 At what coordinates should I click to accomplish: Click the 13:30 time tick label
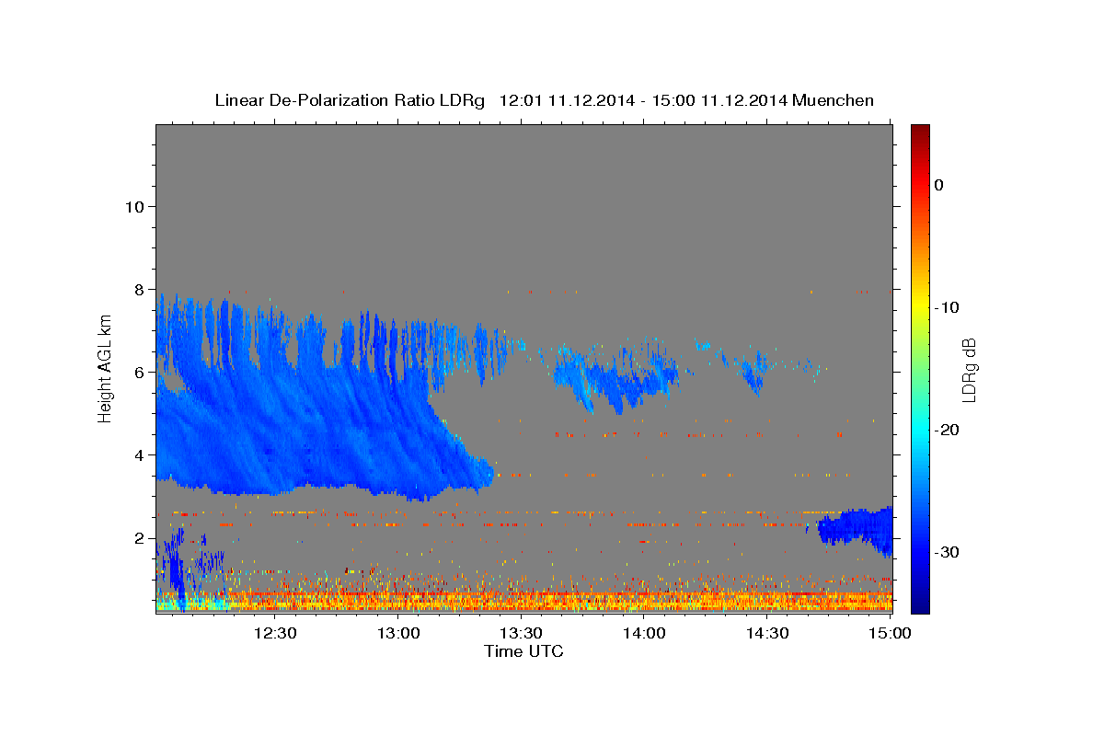click(x=521, y=633)
